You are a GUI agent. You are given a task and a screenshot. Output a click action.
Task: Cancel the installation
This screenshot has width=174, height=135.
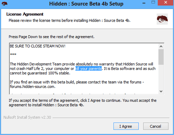[156, 126]
